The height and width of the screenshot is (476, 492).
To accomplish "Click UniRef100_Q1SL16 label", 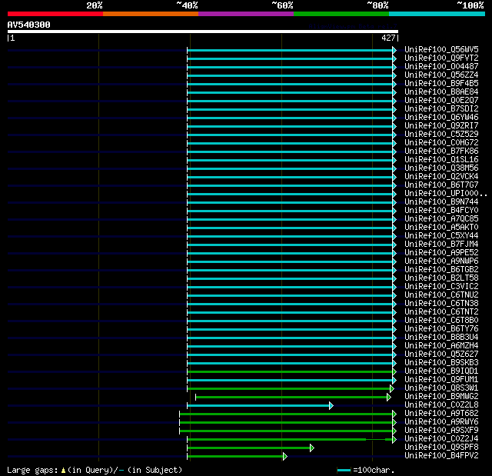I will pyautogui.click(x=441, y=160).
